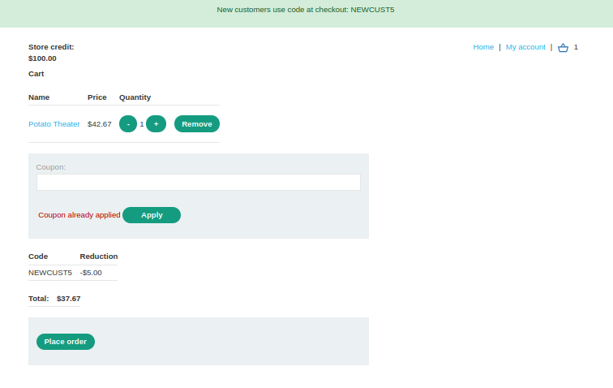Go to the Home page
The image size is (613, 388).
[483, 47]
